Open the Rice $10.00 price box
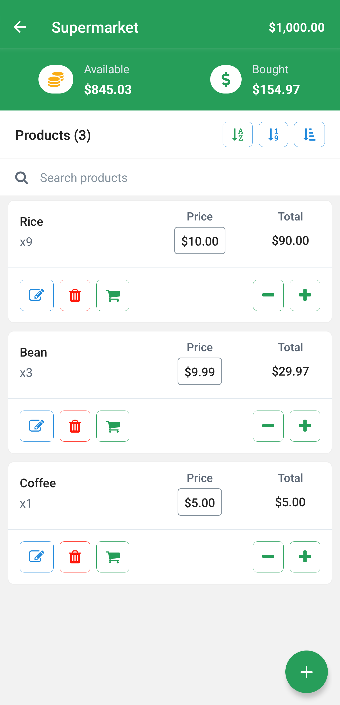This screenshot has height=705, width=340. [200, 241]
